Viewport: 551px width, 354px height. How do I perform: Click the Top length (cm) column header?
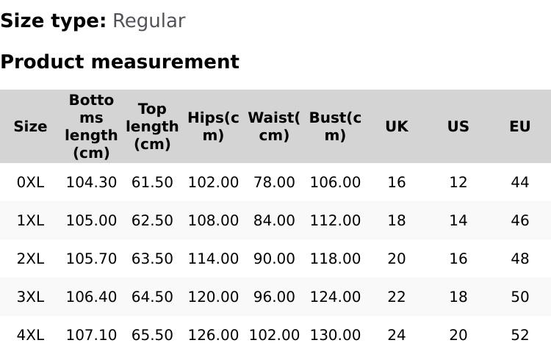152,126
